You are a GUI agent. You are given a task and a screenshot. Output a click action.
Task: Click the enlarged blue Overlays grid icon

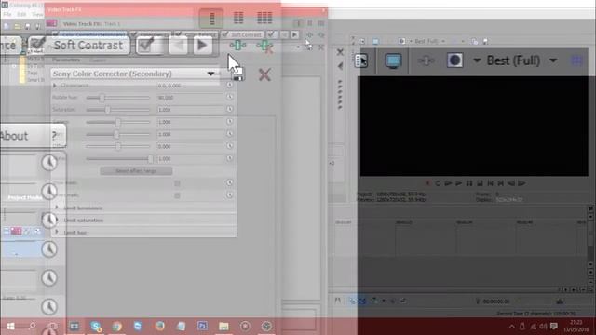pos(577,60)
